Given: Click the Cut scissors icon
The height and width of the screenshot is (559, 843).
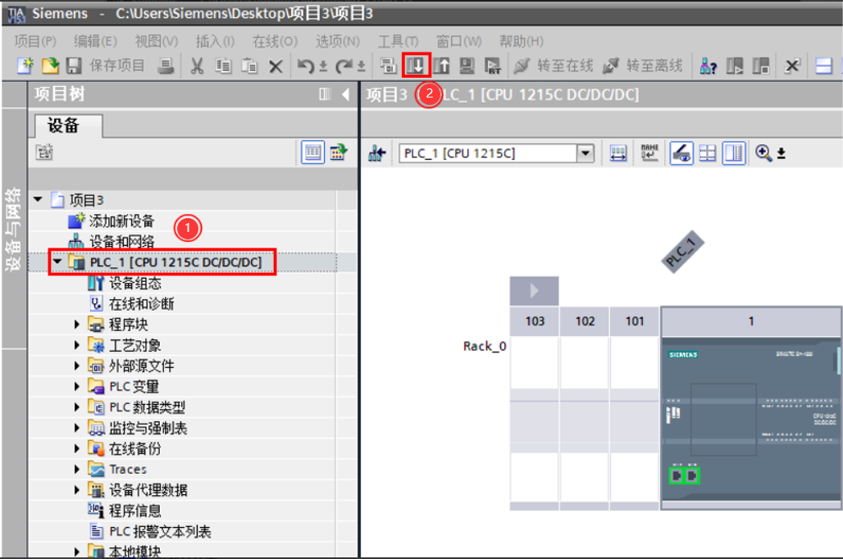Looking at the screenshot, I should pyautogui.click(x=197, y=66).
